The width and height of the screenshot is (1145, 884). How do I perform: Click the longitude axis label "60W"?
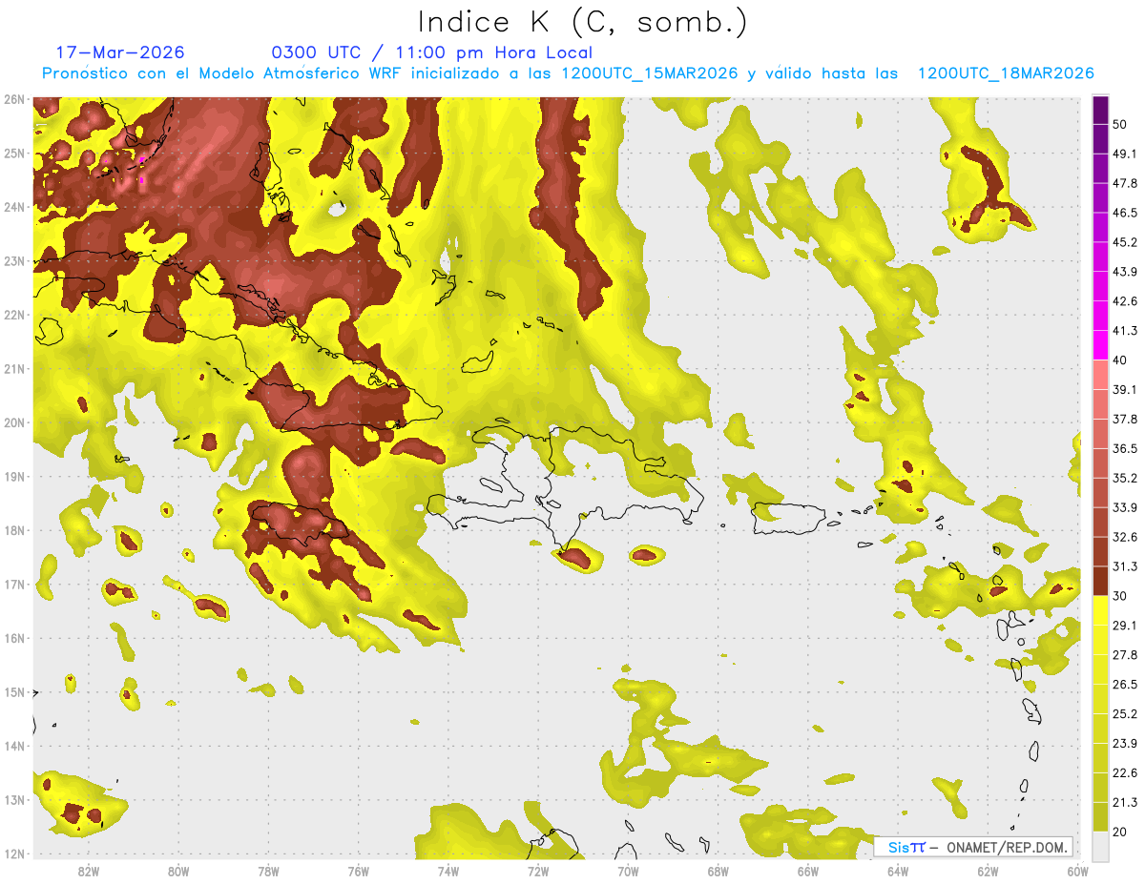[1077, 871]
